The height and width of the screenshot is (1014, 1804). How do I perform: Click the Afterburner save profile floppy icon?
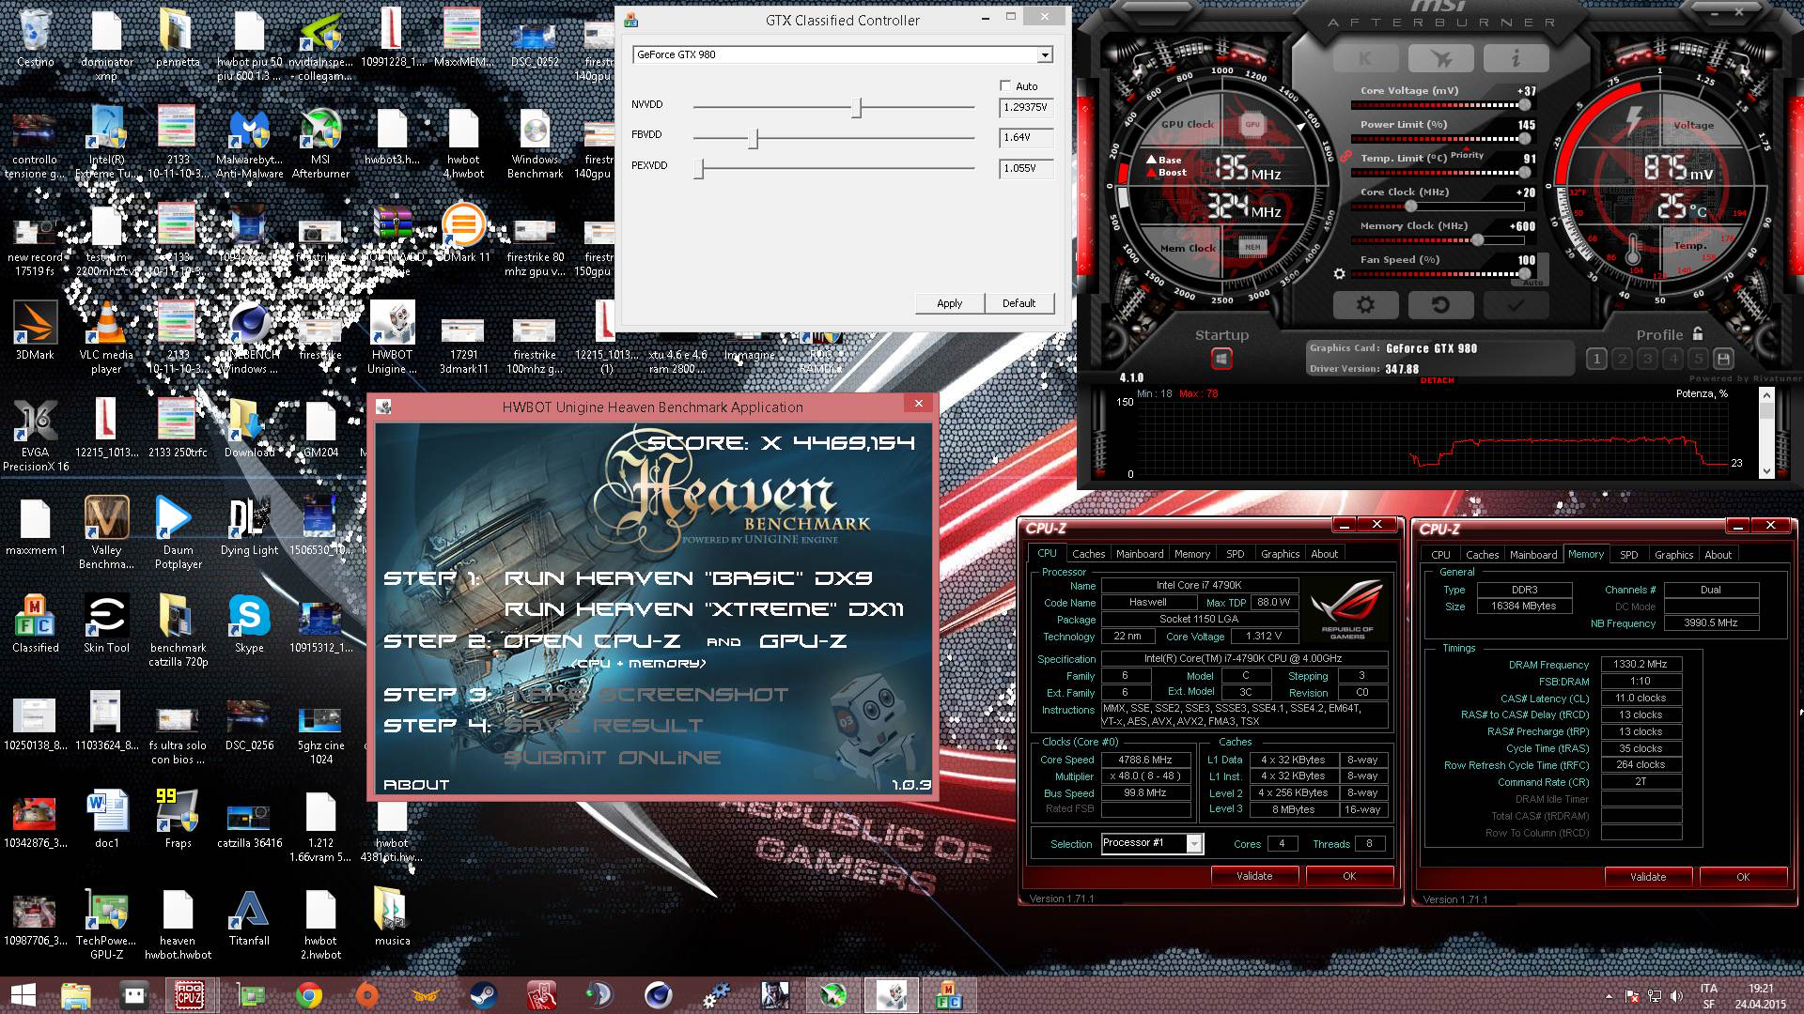[x=1723, y=359]
